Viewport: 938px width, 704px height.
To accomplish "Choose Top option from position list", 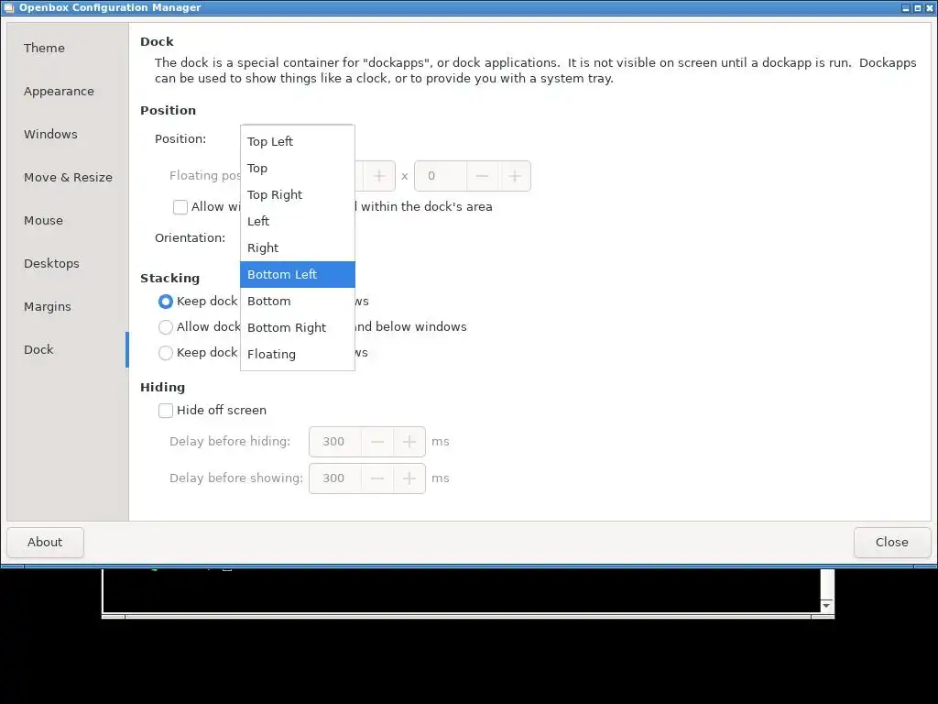I will coord(298,169).
